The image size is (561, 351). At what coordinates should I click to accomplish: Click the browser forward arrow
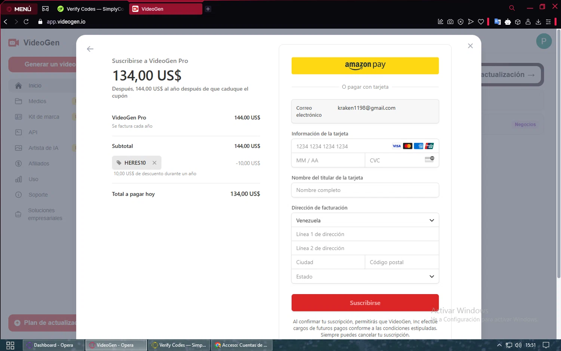click(16, 22)
